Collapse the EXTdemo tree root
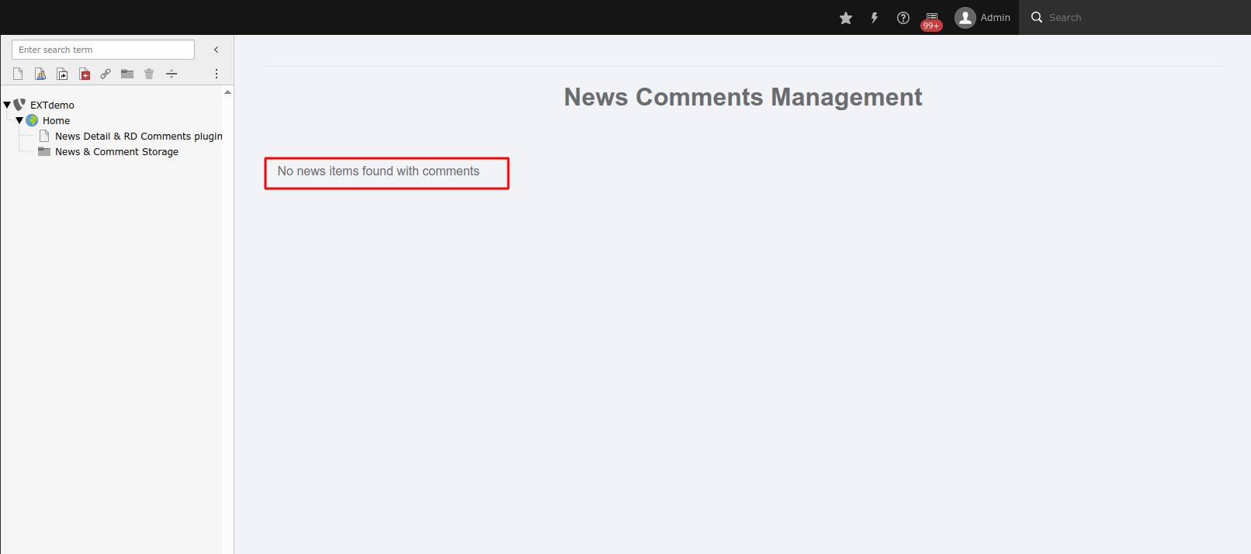 (7, 105)
